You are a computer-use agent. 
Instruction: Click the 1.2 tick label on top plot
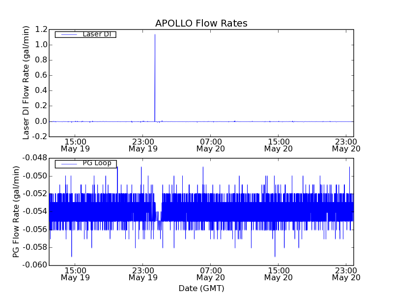40,29
